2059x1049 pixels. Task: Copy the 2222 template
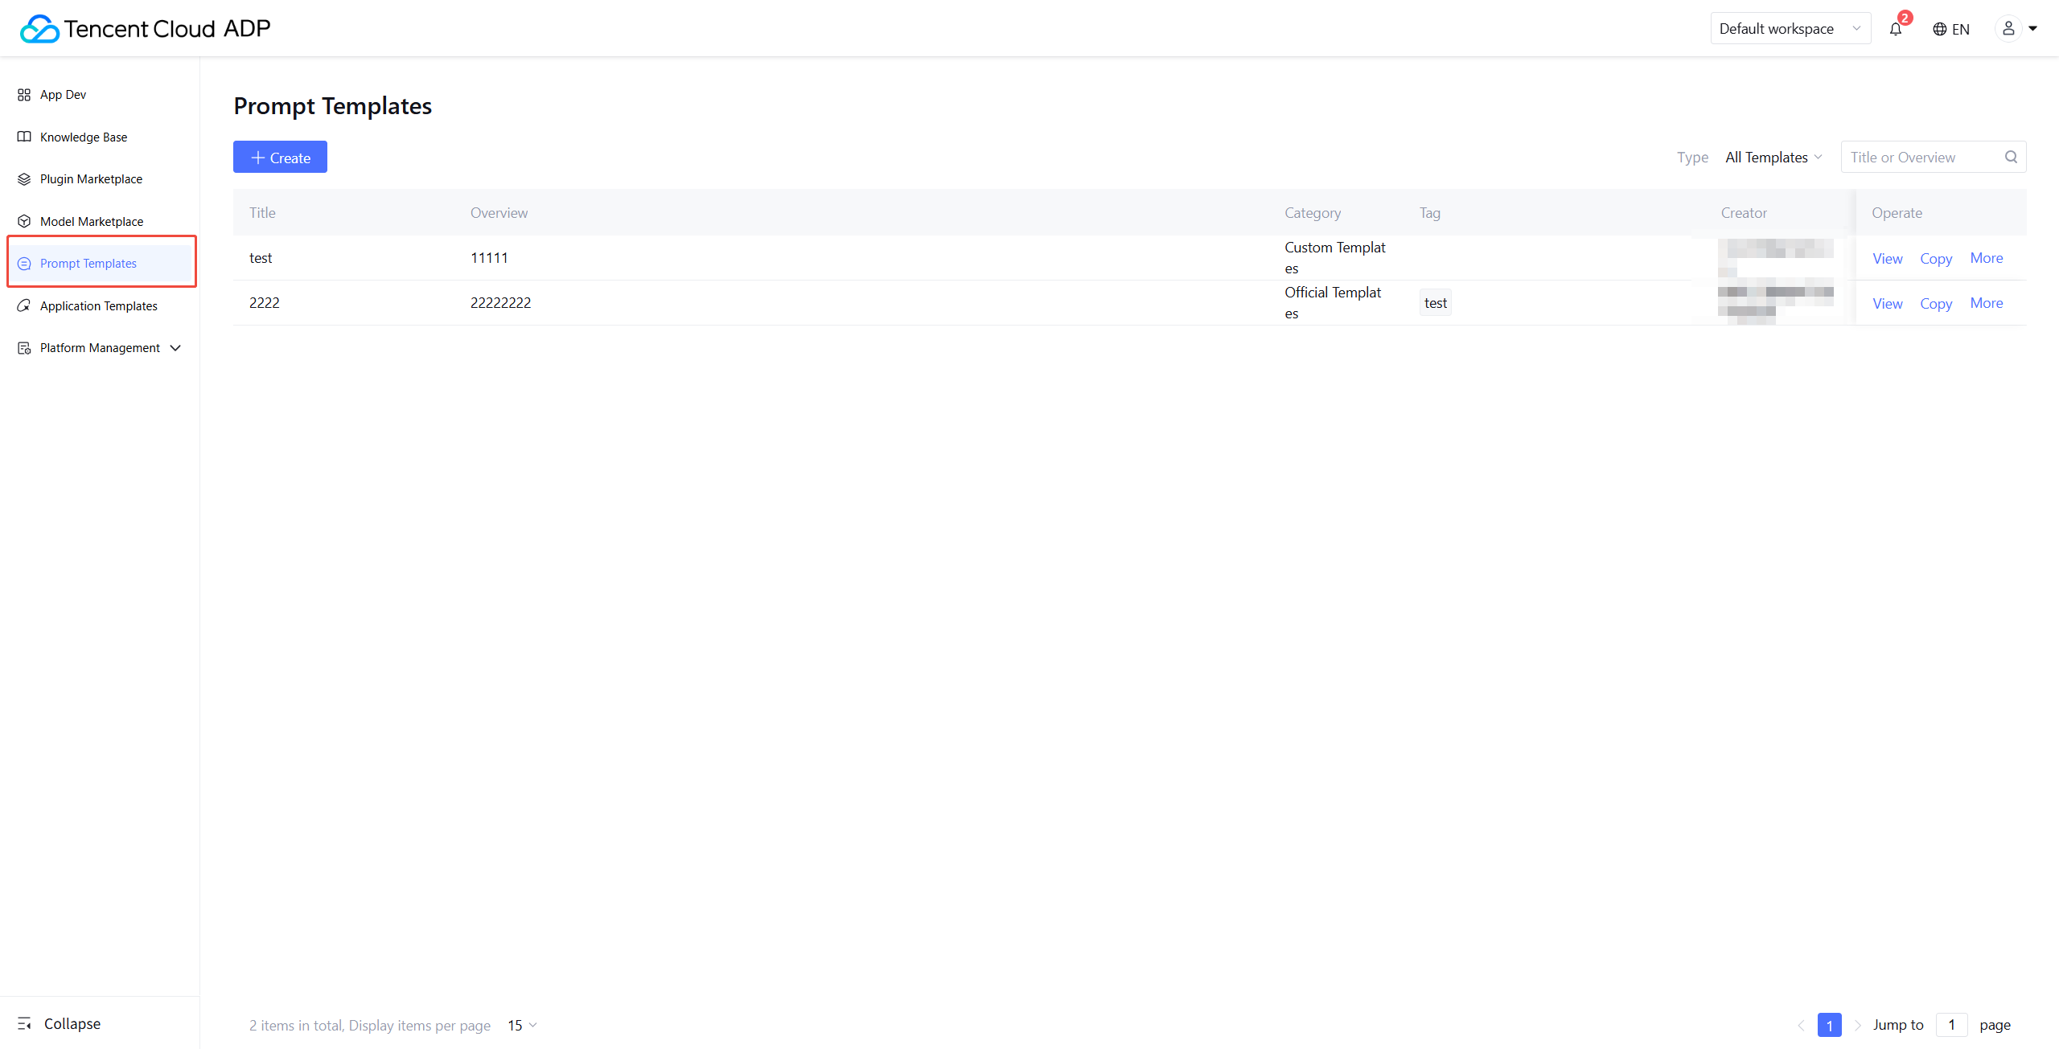(x=1935, y=303)
